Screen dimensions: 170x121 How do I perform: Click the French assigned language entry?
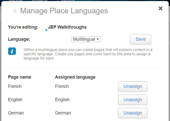pyautogui.click(x=62, y=86)
